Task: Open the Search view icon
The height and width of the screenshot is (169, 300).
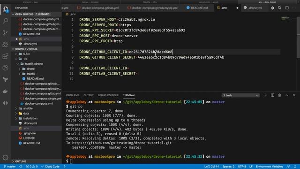Action: point(5,21)
